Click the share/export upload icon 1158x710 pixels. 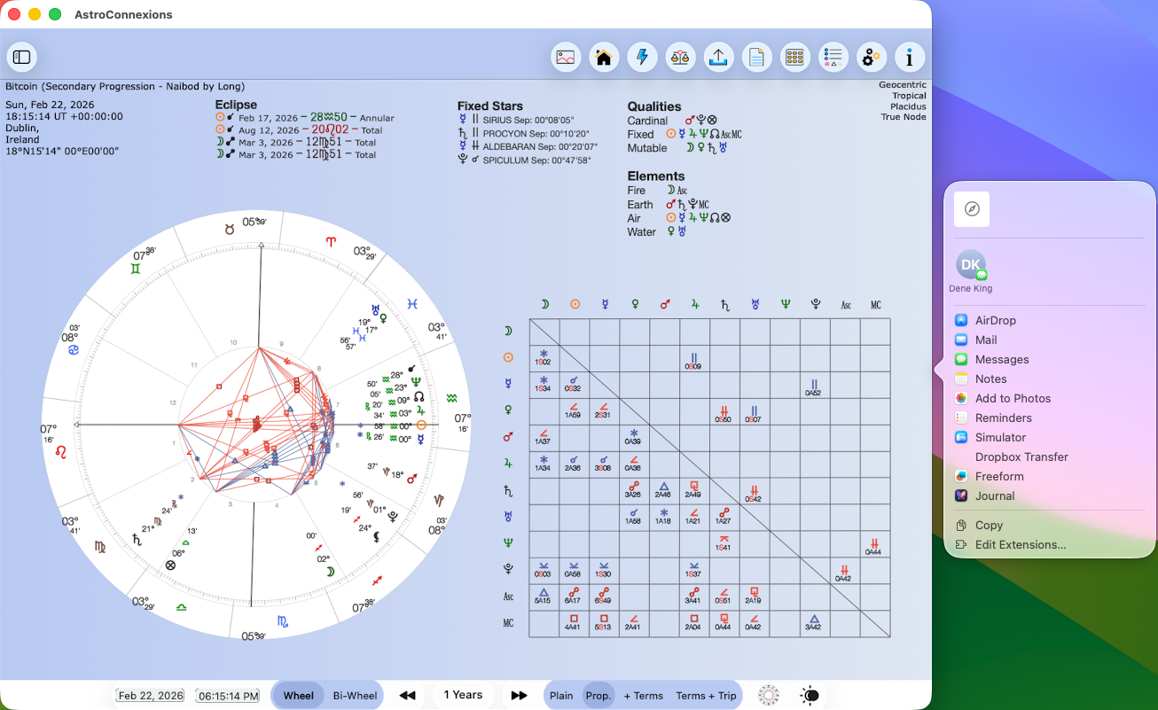(x=718, y=58)
